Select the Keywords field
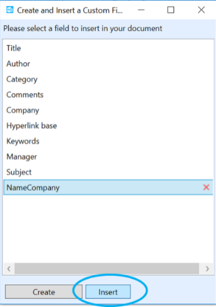The width and height of the screenshot is (216, 307). pyautogui.click(x=108, y=141)
